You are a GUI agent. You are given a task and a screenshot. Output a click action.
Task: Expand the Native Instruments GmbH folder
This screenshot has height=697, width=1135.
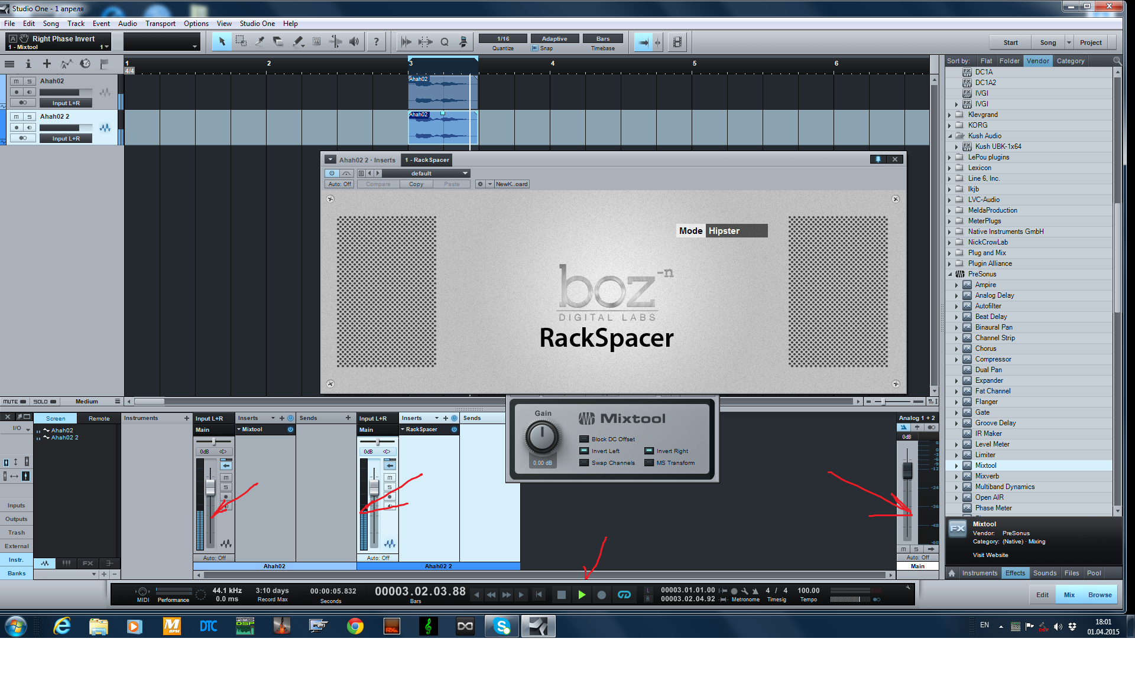tap(950, 232)
